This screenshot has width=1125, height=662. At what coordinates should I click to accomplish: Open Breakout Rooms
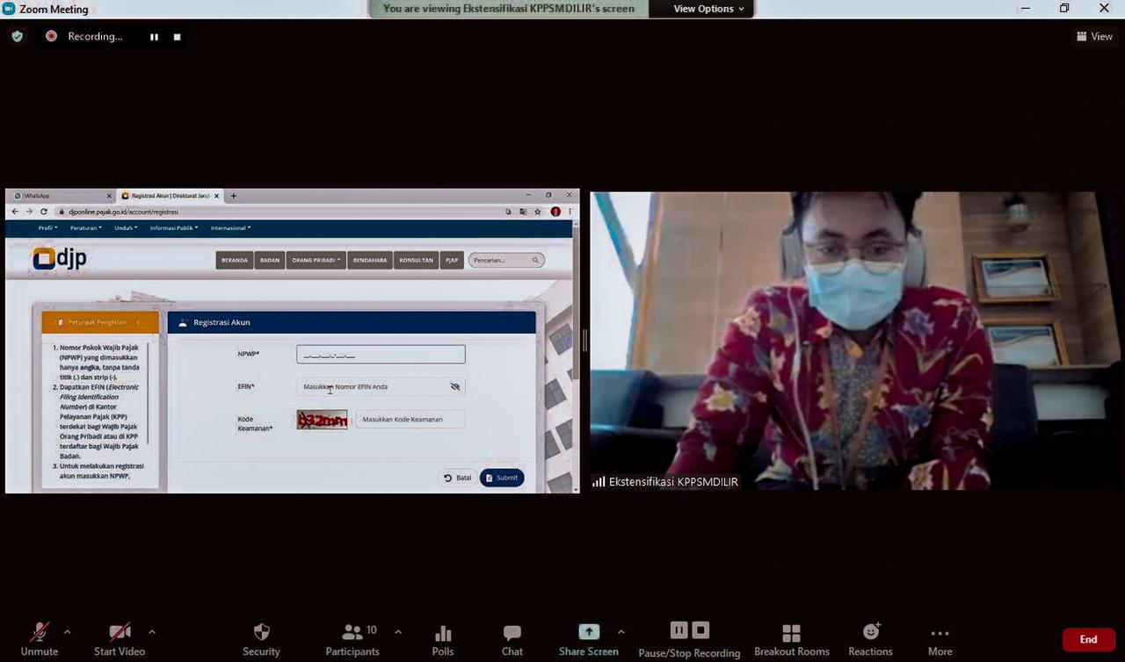pos(791,632)
